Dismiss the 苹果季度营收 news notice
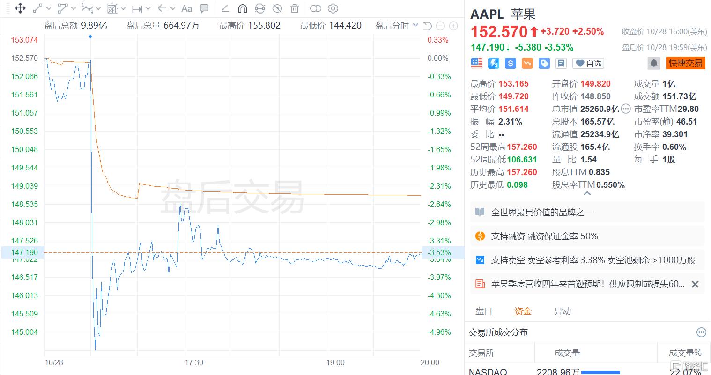Viewport: 711px width, 375px height. click(695, 284)
